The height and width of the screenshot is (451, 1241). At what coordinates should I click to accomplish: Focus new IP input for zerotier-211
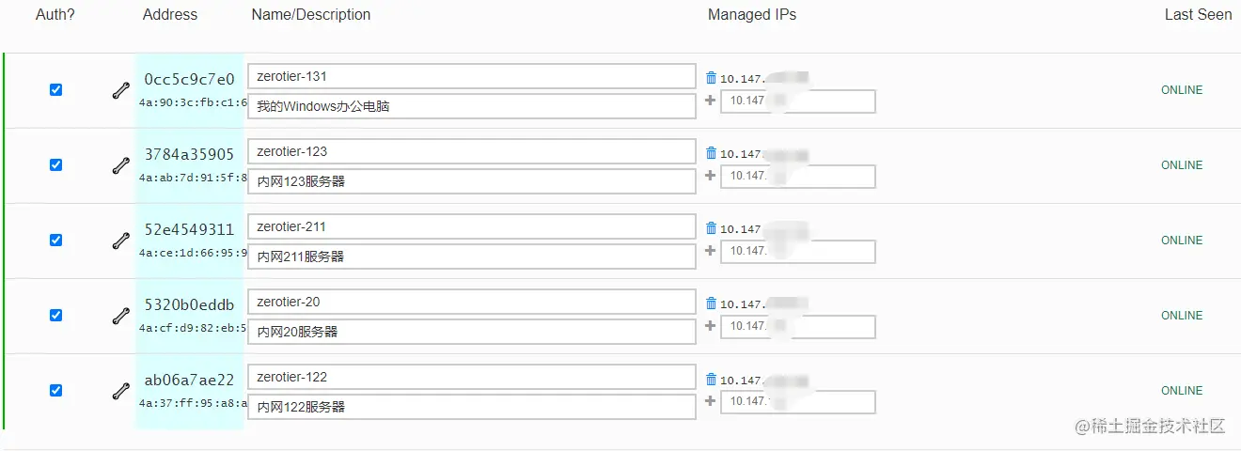(x=798, y=251)
